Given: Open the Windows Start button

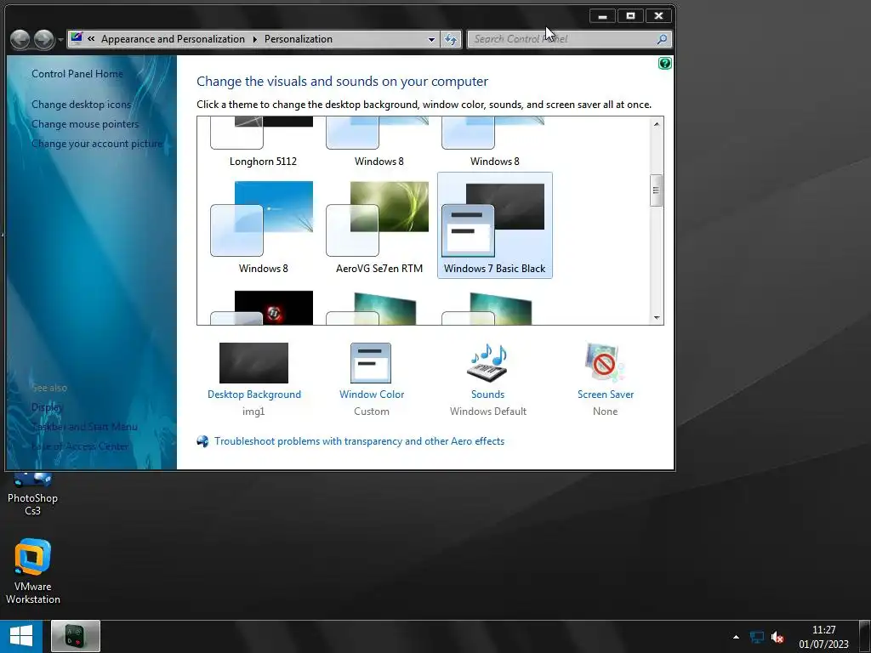Looking at the screenshot, I should (21, 636).
